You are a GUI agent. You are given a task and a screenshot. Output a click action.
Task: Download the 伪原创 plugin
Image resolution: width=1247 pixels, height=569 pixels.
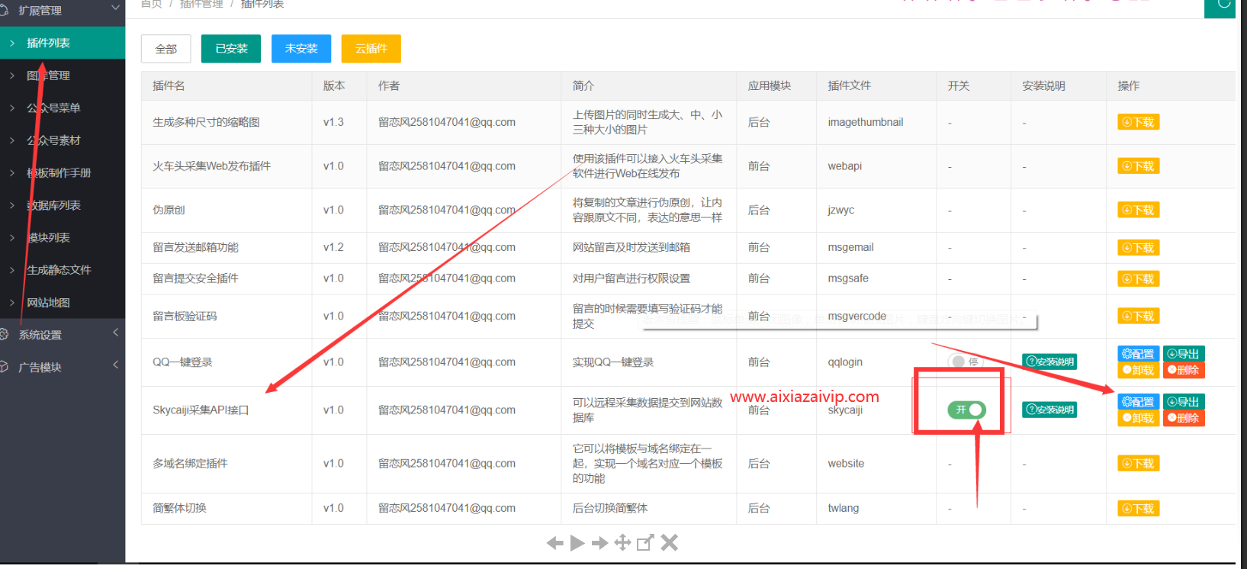1138,210
